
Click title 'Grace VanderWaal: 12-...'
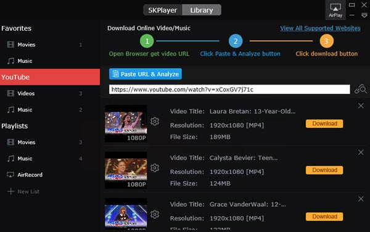point(248,204)
